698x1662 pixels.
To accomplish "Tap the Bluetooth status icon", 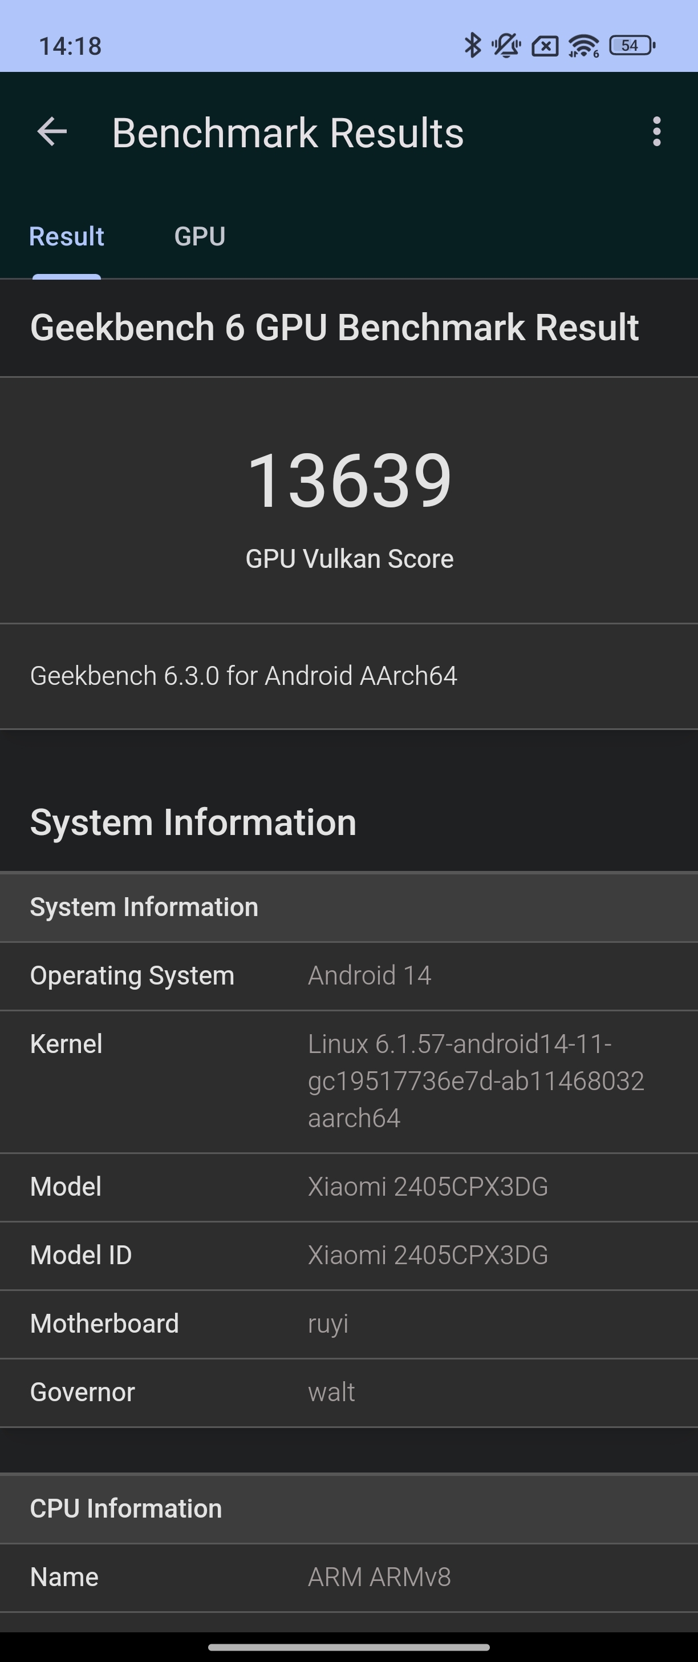I will pyautogui.click(x=473, y=45).
